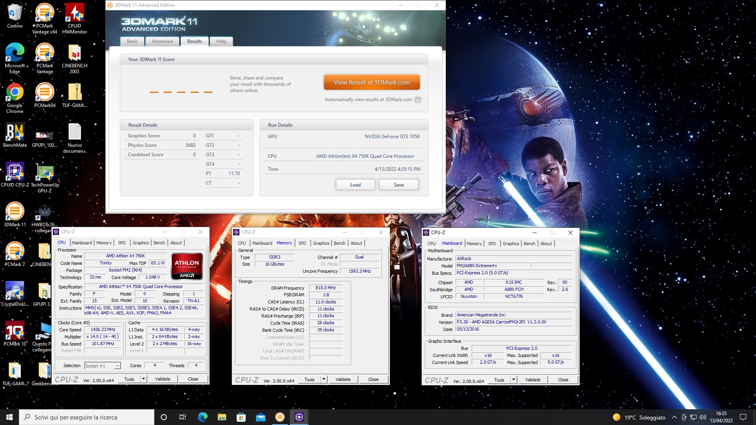Screen dimensions: 756x425
Task: Open Help tab in 3DMark 11
Action: (221, 41)
